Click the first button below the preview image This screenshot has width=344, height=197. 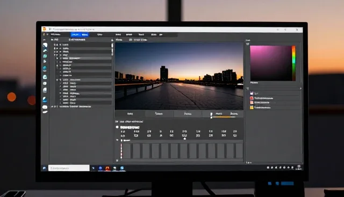click(x=130, y=114)
